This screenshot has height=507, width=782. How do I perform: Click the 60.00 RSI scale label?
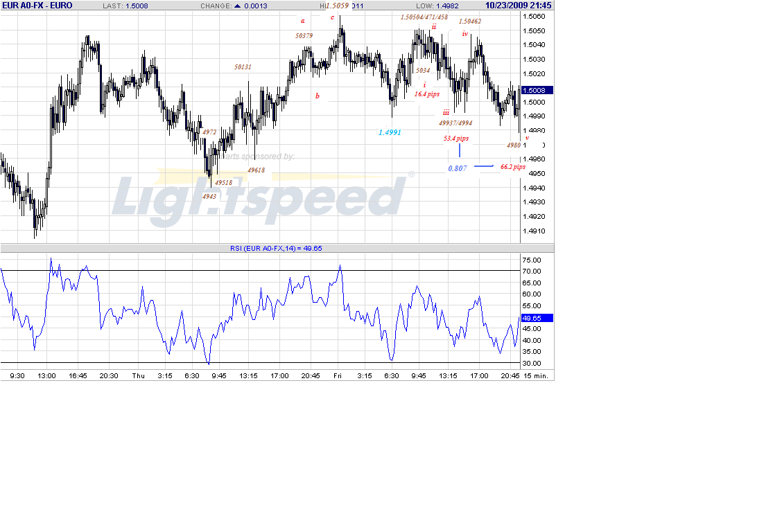[531, 294]
